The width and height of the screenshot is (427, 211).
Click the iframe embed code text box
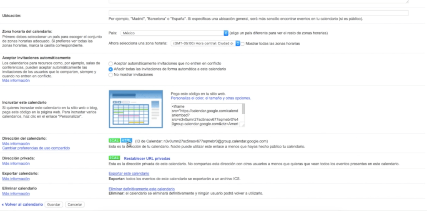[x=206, y=115]
